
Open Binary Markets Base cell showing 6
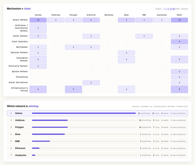(x=126, y=20)
